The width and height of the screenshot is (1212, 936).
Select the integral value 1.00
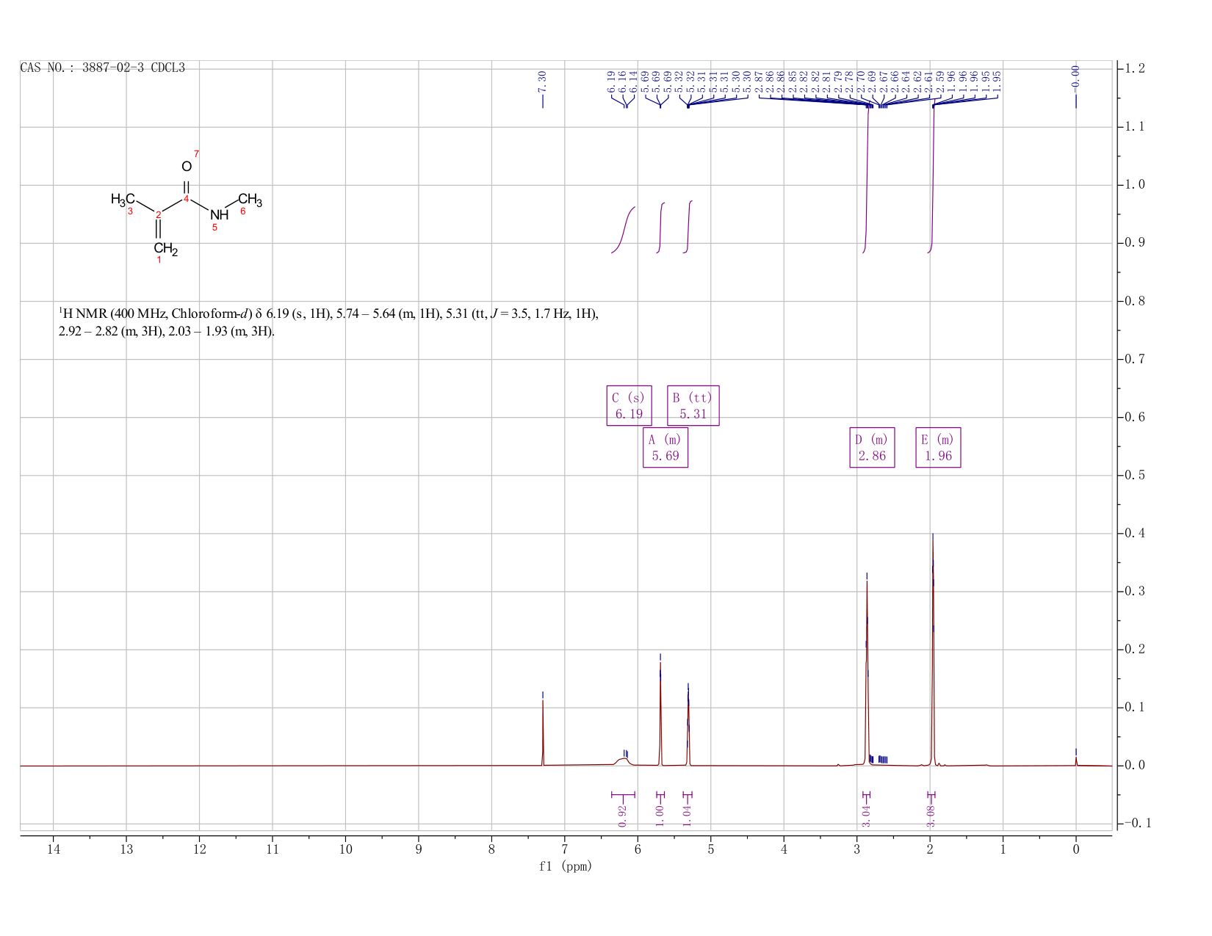point(660,816)
